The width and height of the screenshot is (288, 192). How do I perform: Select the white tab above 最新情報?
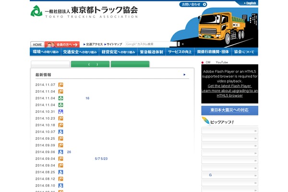pyautogui.click(x=50, y=64)
